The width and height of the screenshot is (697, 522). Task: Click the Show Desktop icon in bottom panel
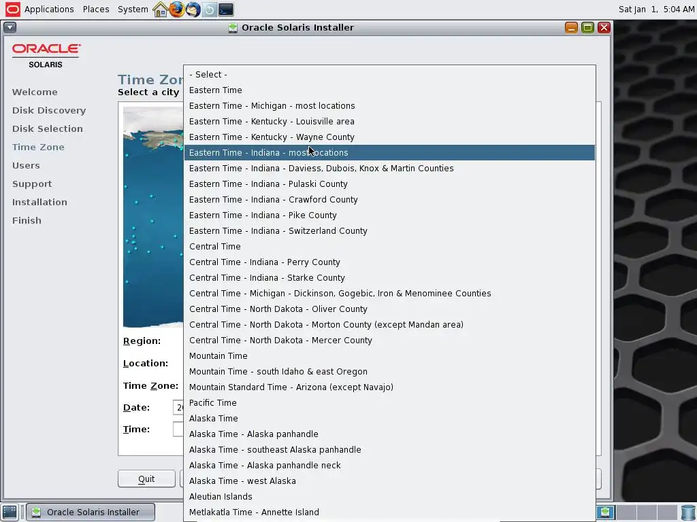click(10, 512)
